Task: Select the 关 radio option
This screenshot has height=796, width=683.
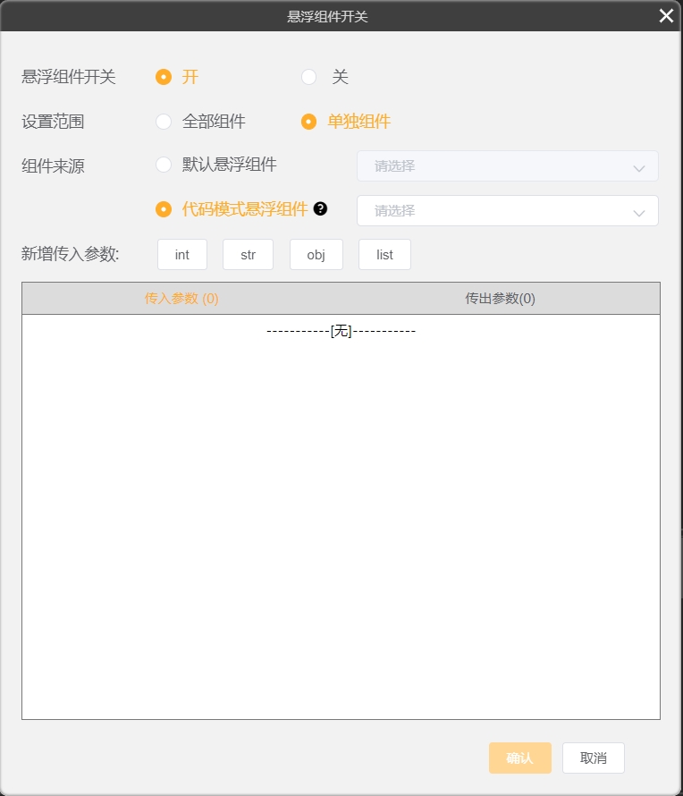Action: coord(309,77)
